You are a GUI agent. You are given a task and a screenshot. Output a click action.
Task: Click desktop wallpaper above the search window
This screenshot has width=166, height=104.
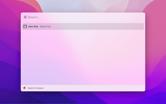[83, 6]
